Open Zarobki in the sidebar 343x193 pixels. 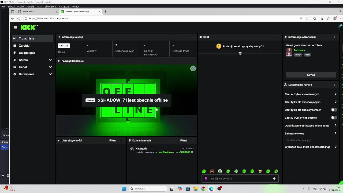point(33,46)
